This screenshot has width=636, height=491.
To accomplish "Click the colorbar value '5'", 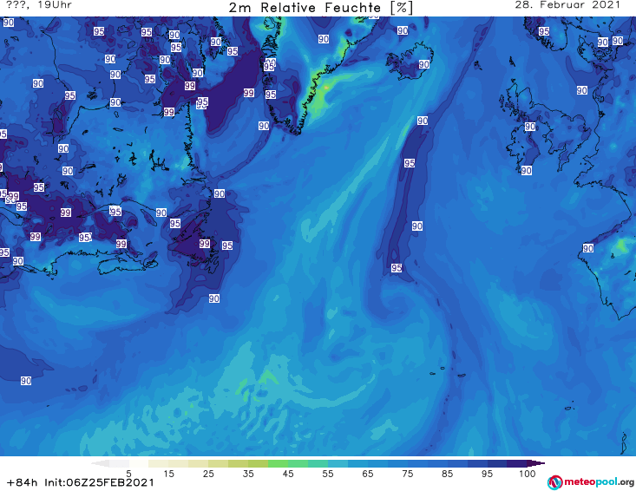I will [x=128, y=474].
